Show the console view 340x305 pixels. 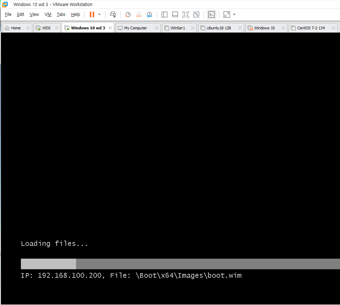click(212, 15)
